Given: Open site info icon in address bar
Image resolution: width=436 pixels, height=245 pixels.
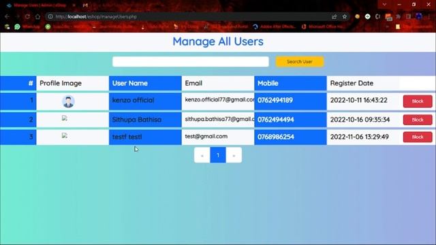Looking at the screenshot, I should point(50,16).
